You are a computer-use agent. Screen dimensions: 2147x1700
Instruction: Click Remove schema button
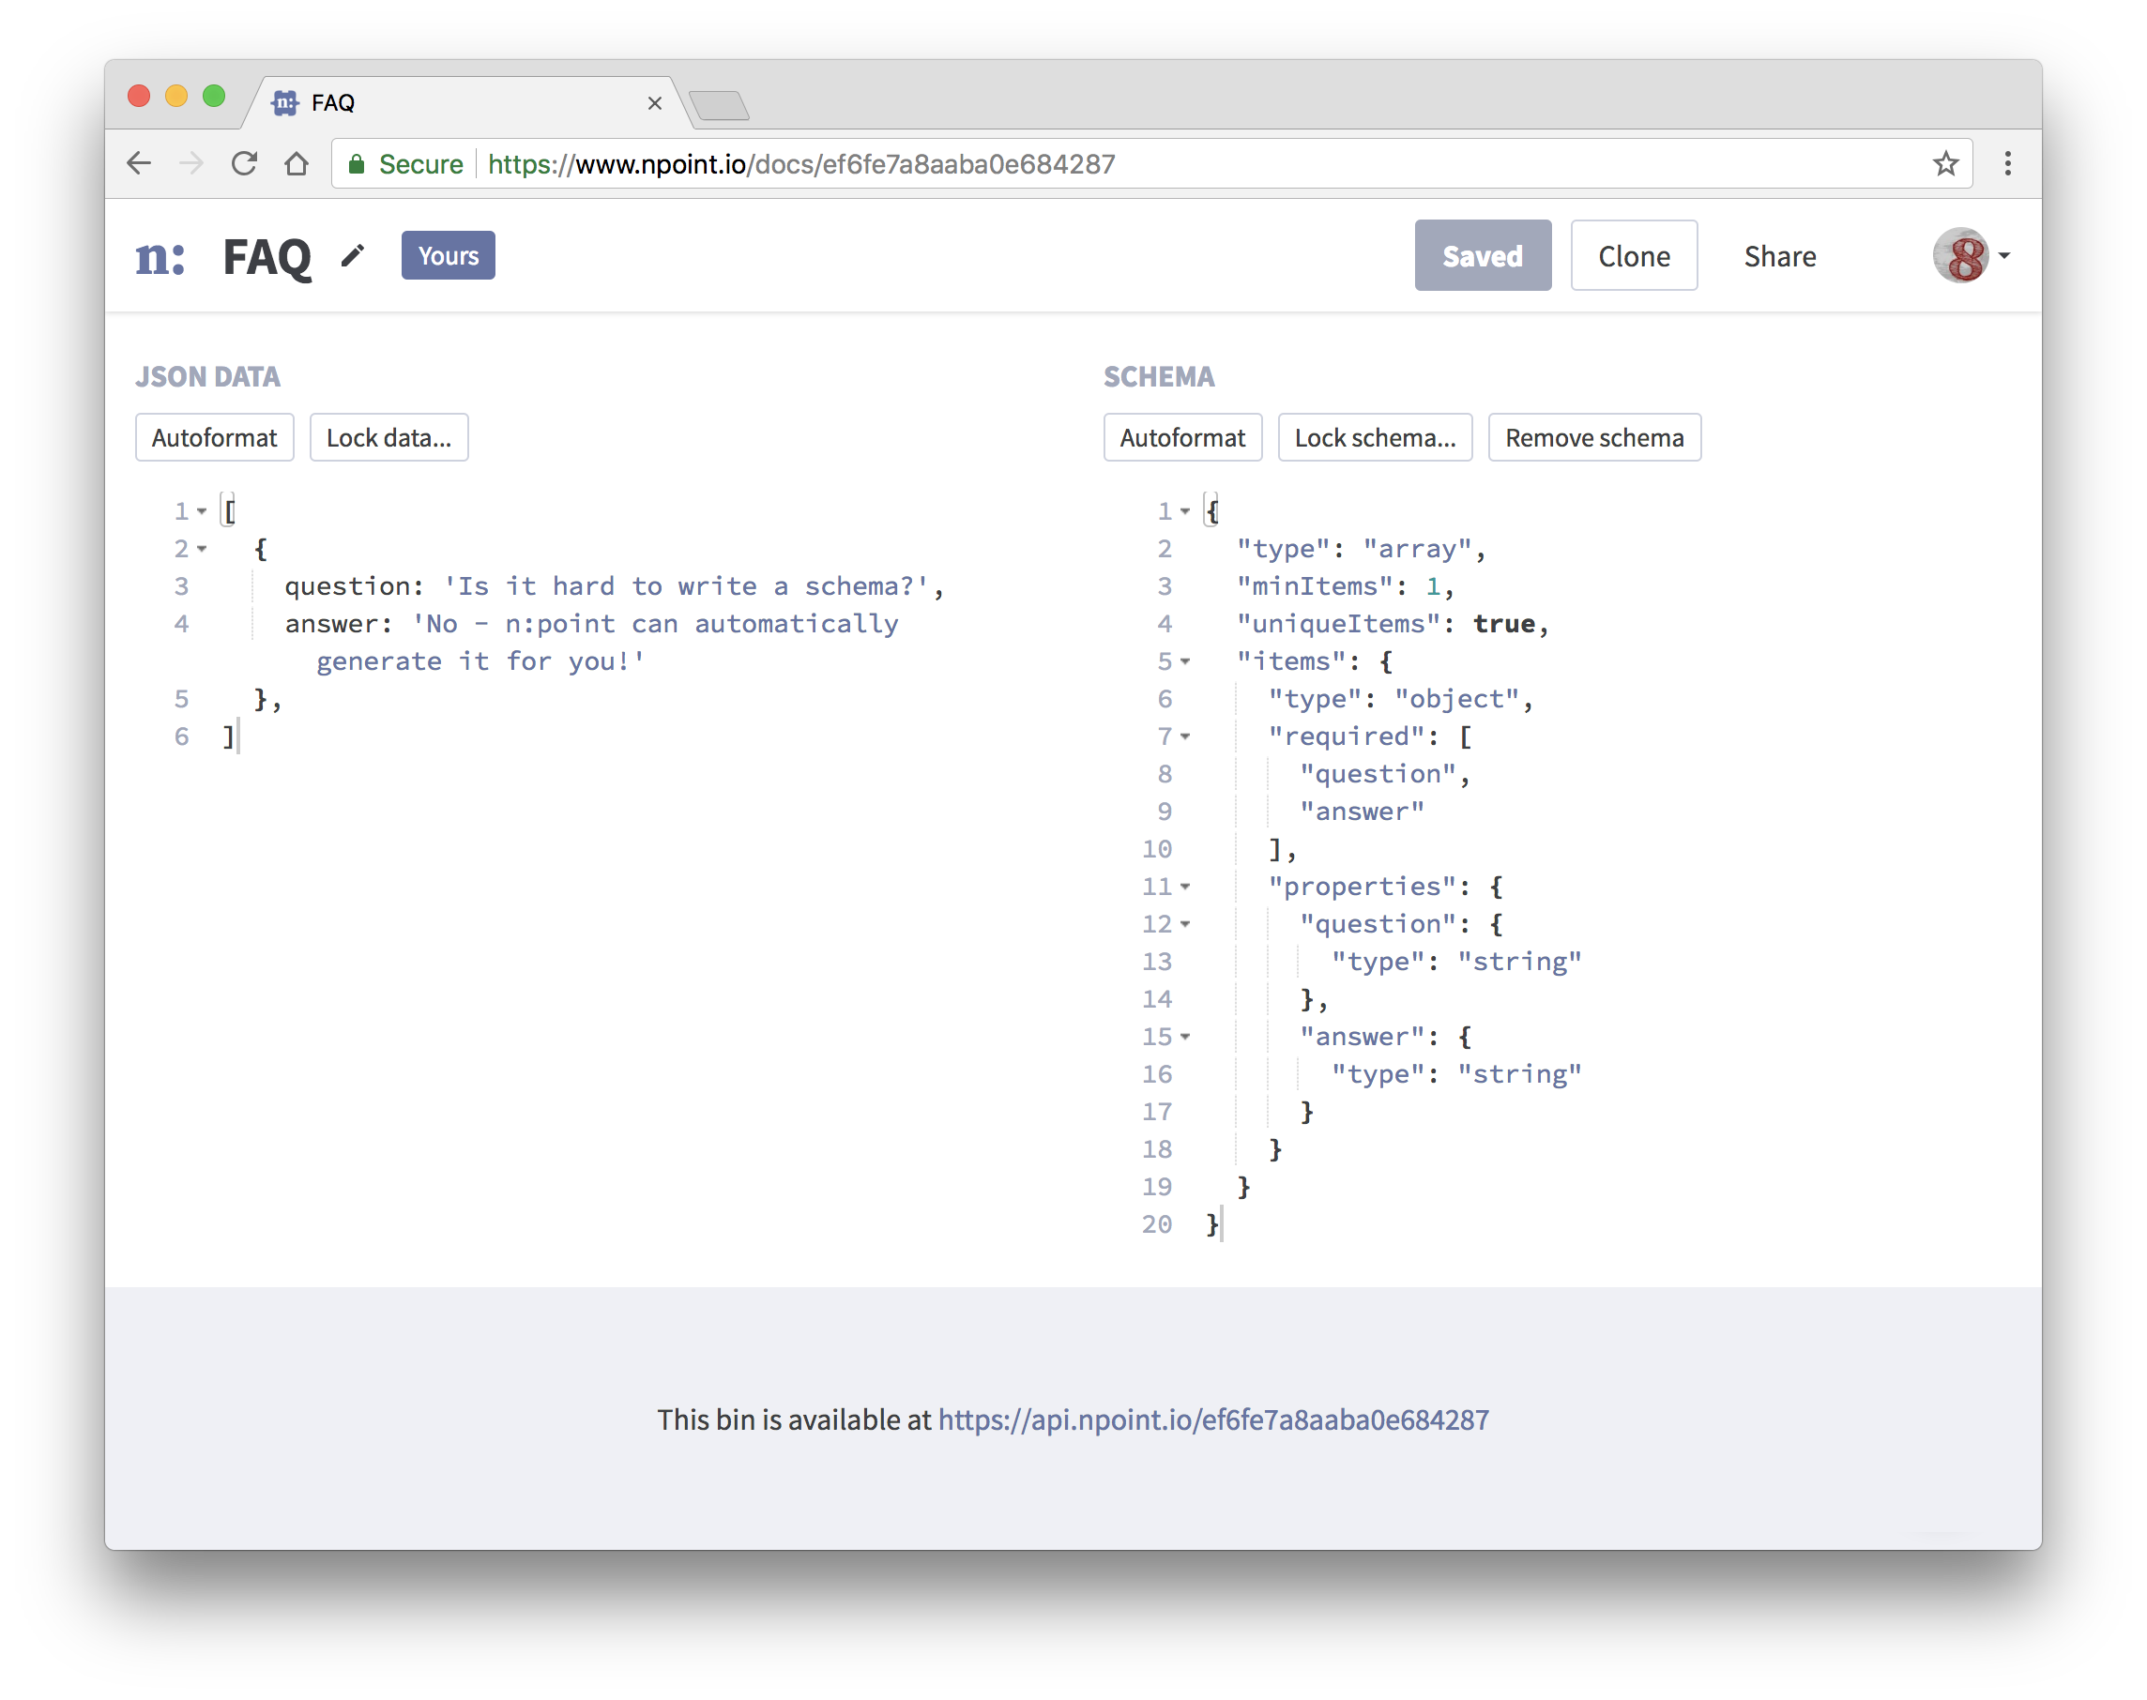[1593, 438]
